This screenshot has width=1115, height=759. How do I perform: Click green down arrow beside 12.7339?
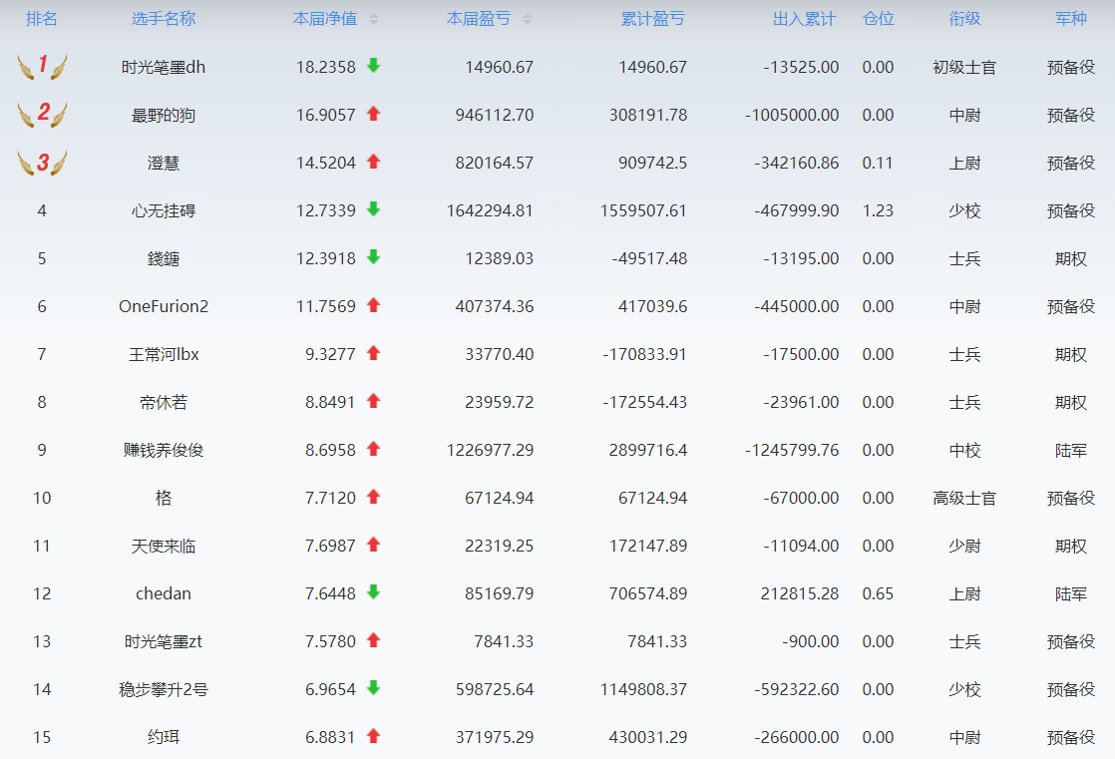coord(373,209)
